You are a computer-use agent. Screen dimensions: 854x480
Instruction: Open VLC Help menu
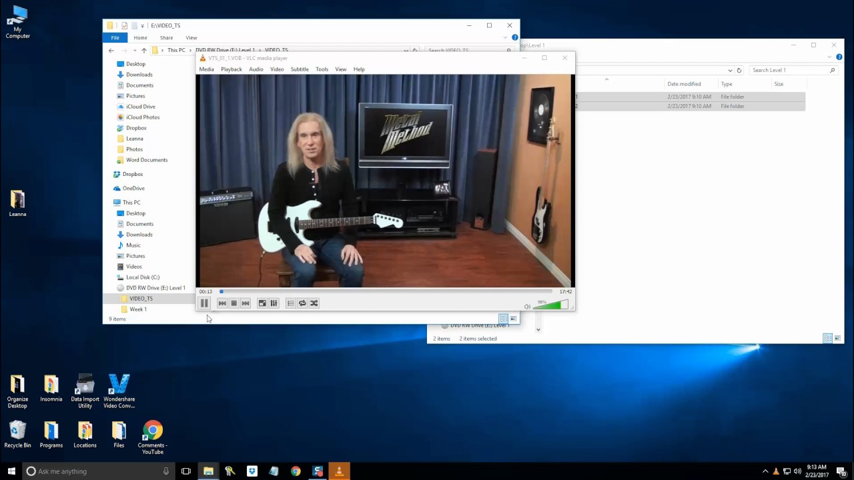[359, 69]
